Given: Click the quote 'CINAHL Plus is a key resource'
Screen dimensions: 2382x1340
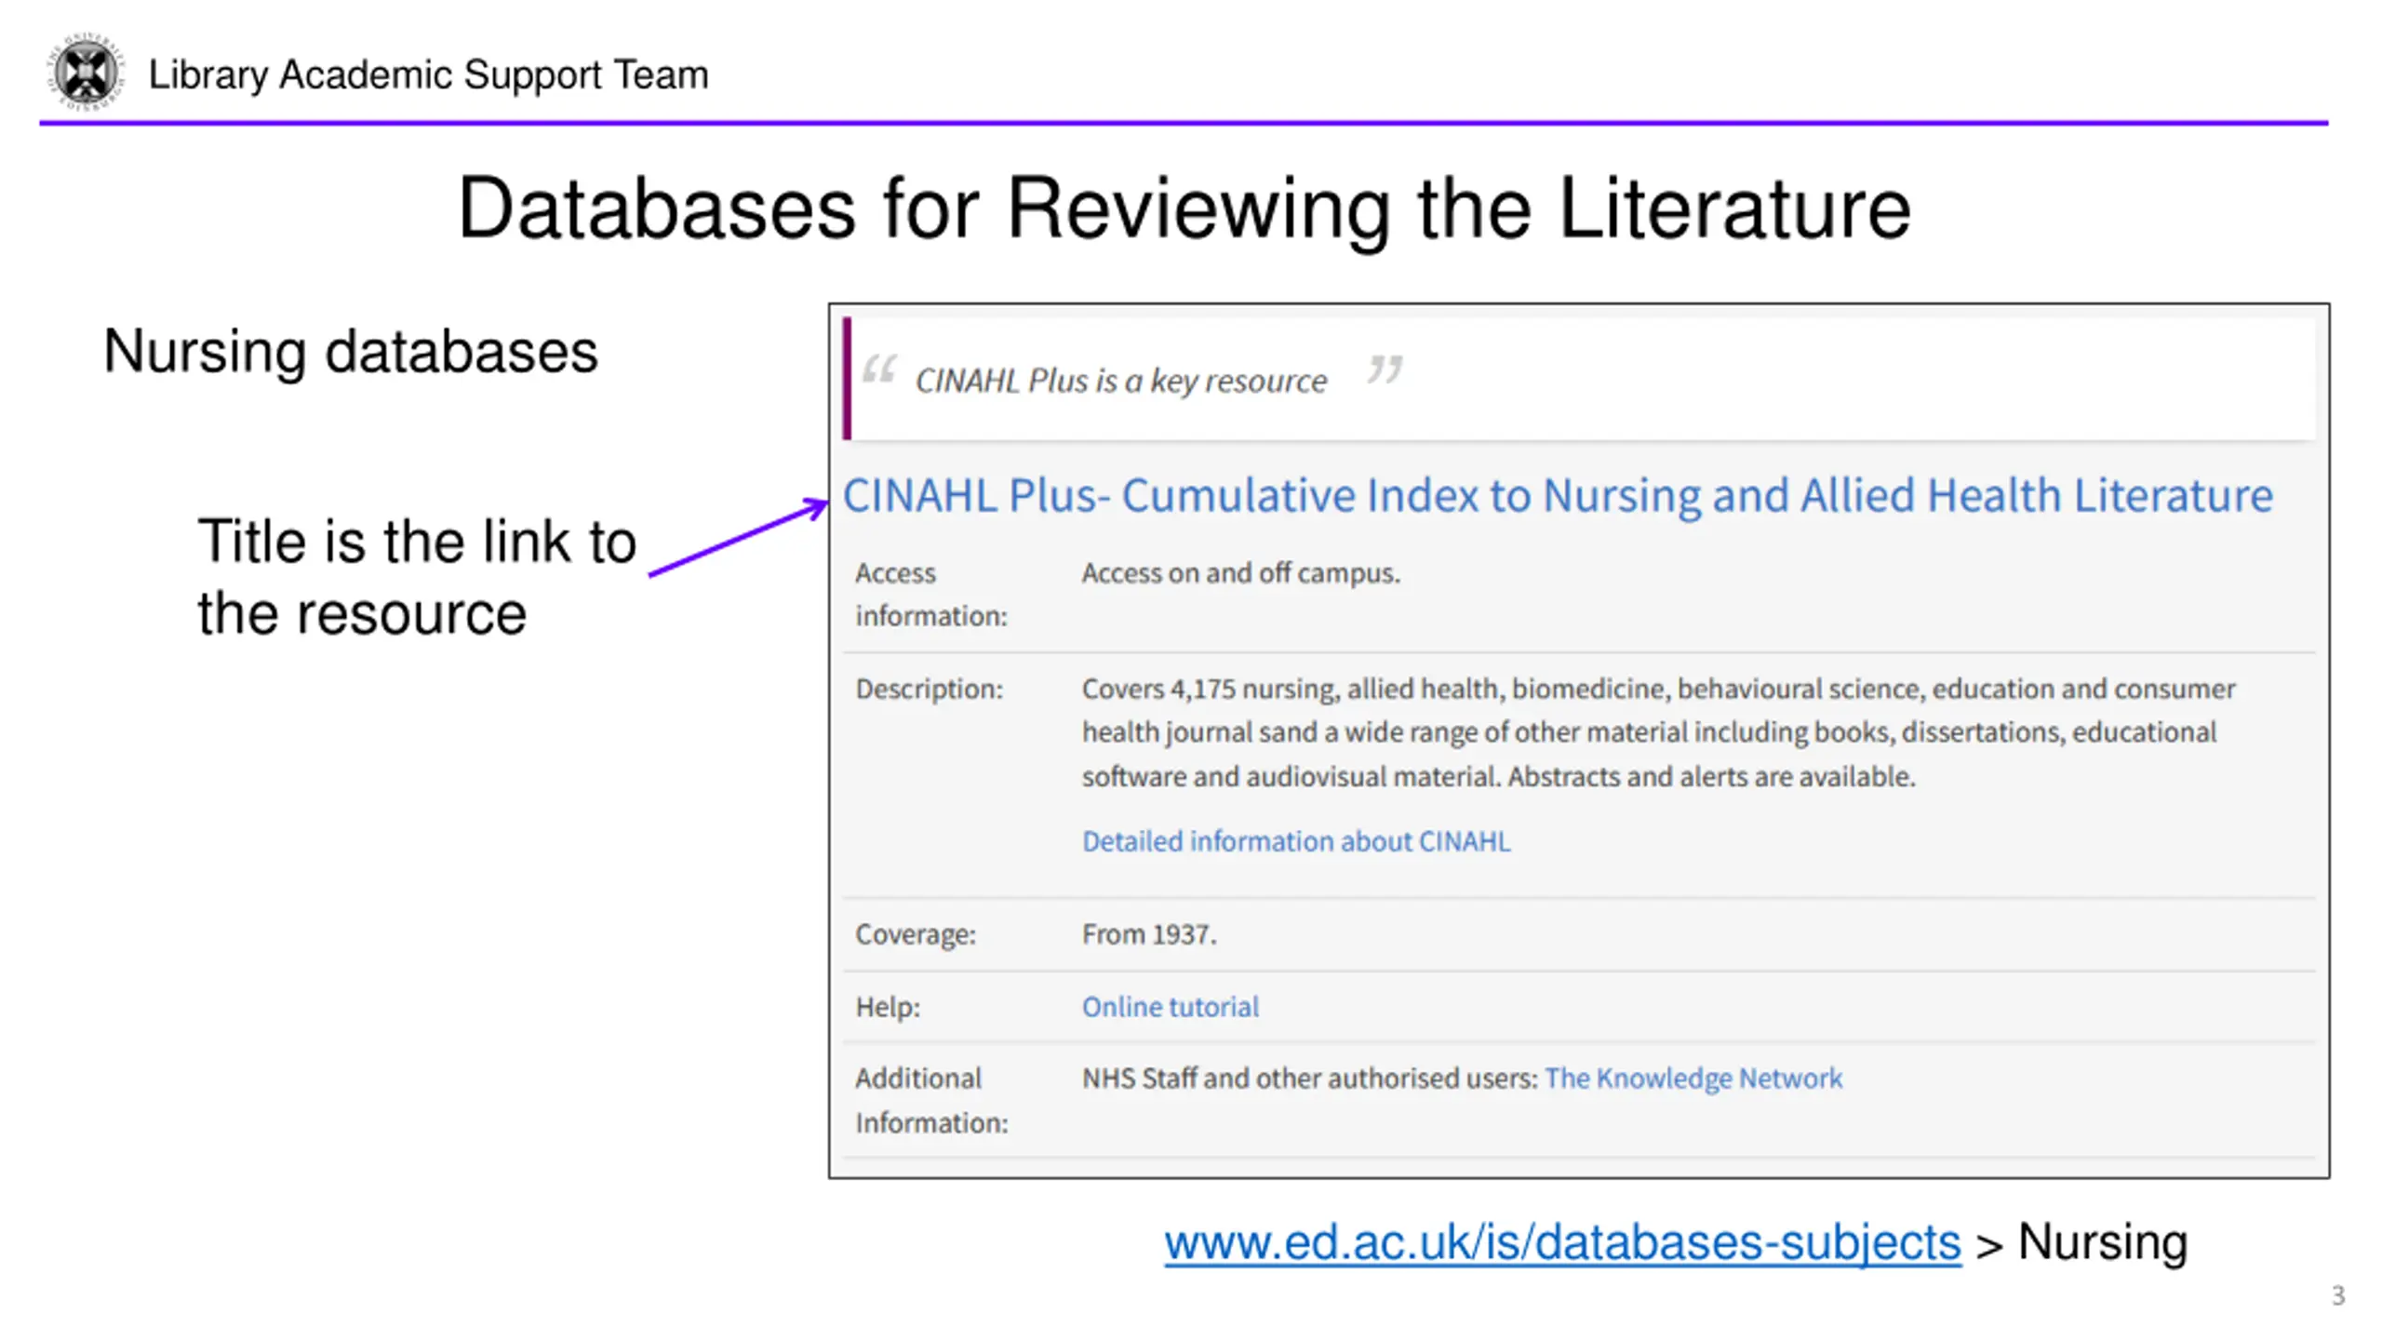Looking at the screenshot, I should click(x=1120, y=381).
